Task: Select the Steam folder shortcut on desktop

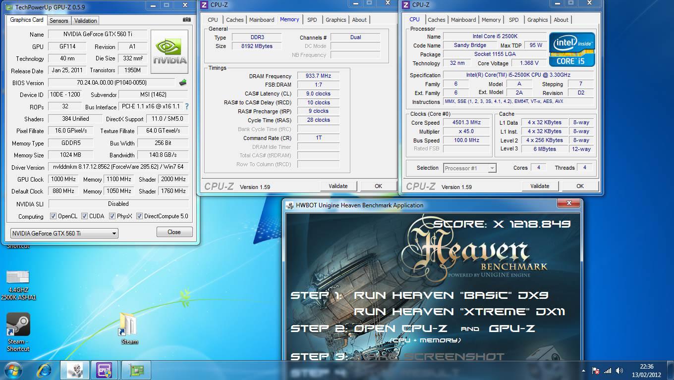Action: (x=129, y=328)
